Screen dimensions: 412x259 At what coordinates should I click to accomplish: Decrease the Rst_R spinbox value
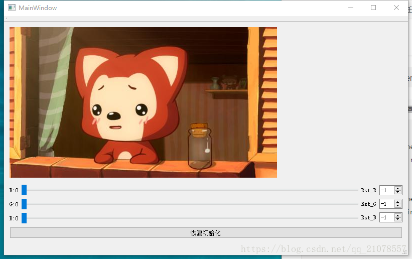click(398, 192)
